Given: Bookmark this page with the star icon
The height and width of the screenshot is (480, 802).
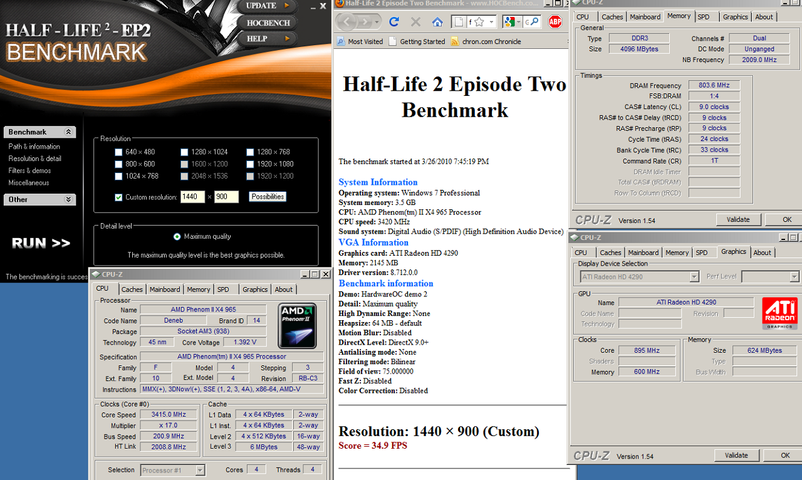Looking at the screenshot, I should pos(479,22).
